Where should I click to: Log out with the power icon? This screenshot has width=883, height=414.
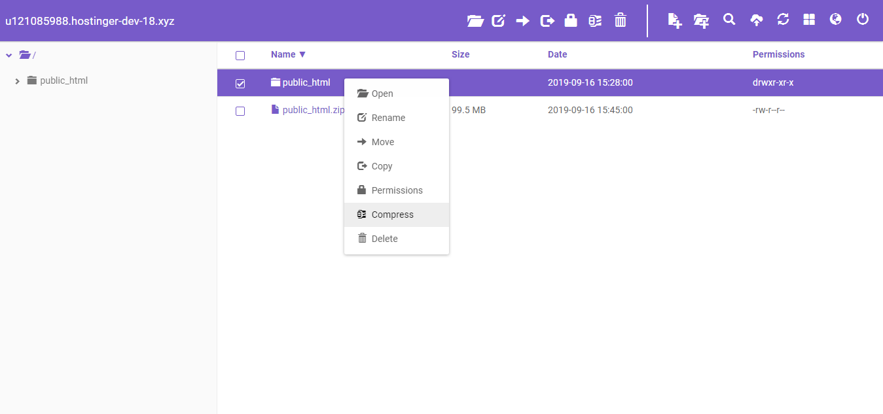click(x=863, y=19)
